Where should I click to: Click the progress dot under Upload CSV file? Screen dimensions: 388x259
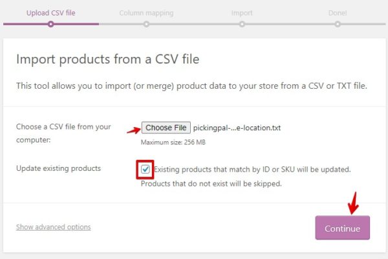pyautogui.click(x=51, y=24)
